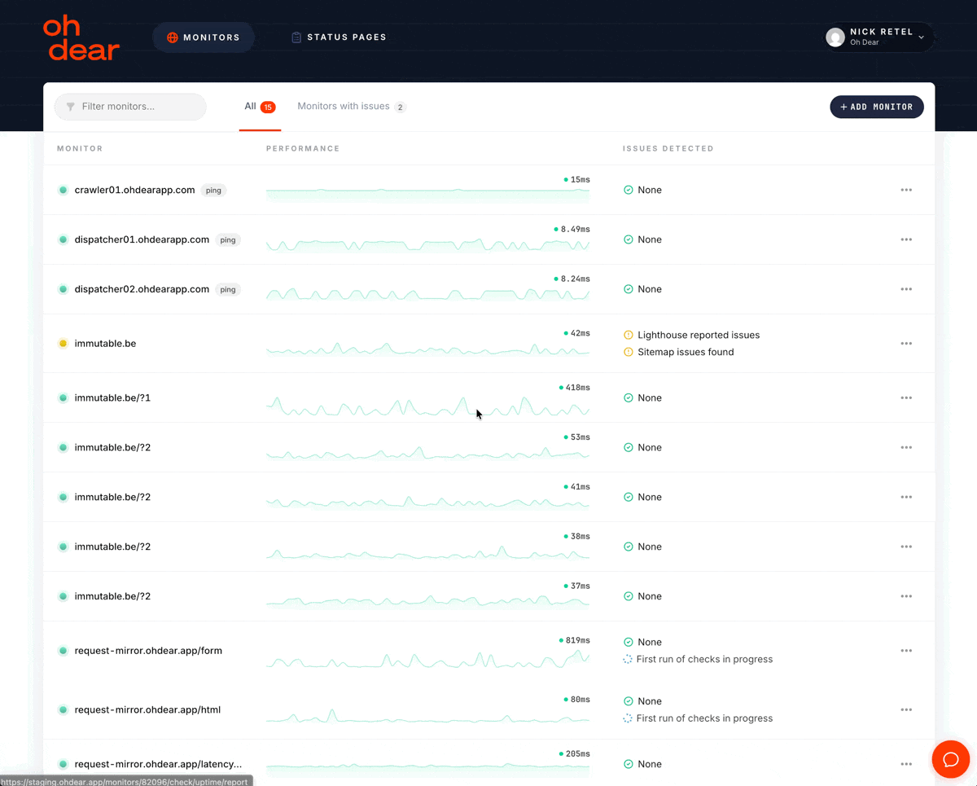Open the chat support bubble
Screen dimensions: 977x786
tap(950, 759)
